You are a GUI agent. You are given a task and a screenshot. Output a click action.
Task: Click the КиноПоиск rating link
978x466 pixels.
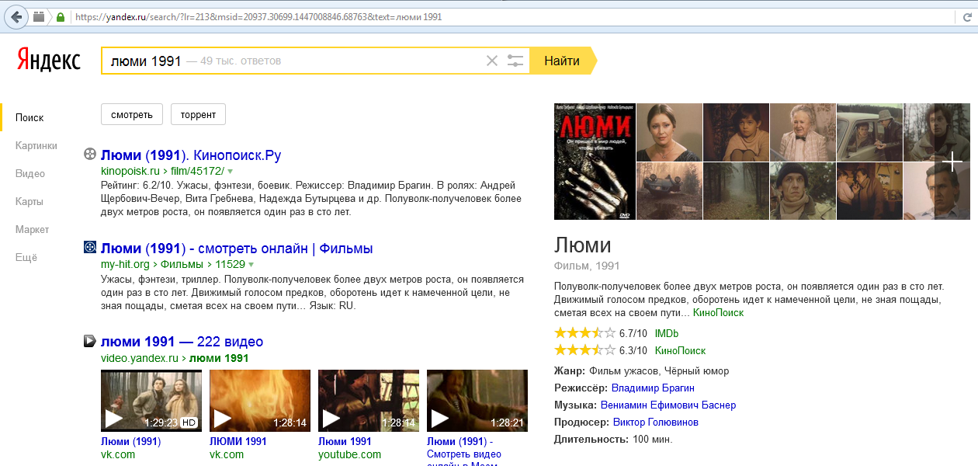click(x=681, y=350)
